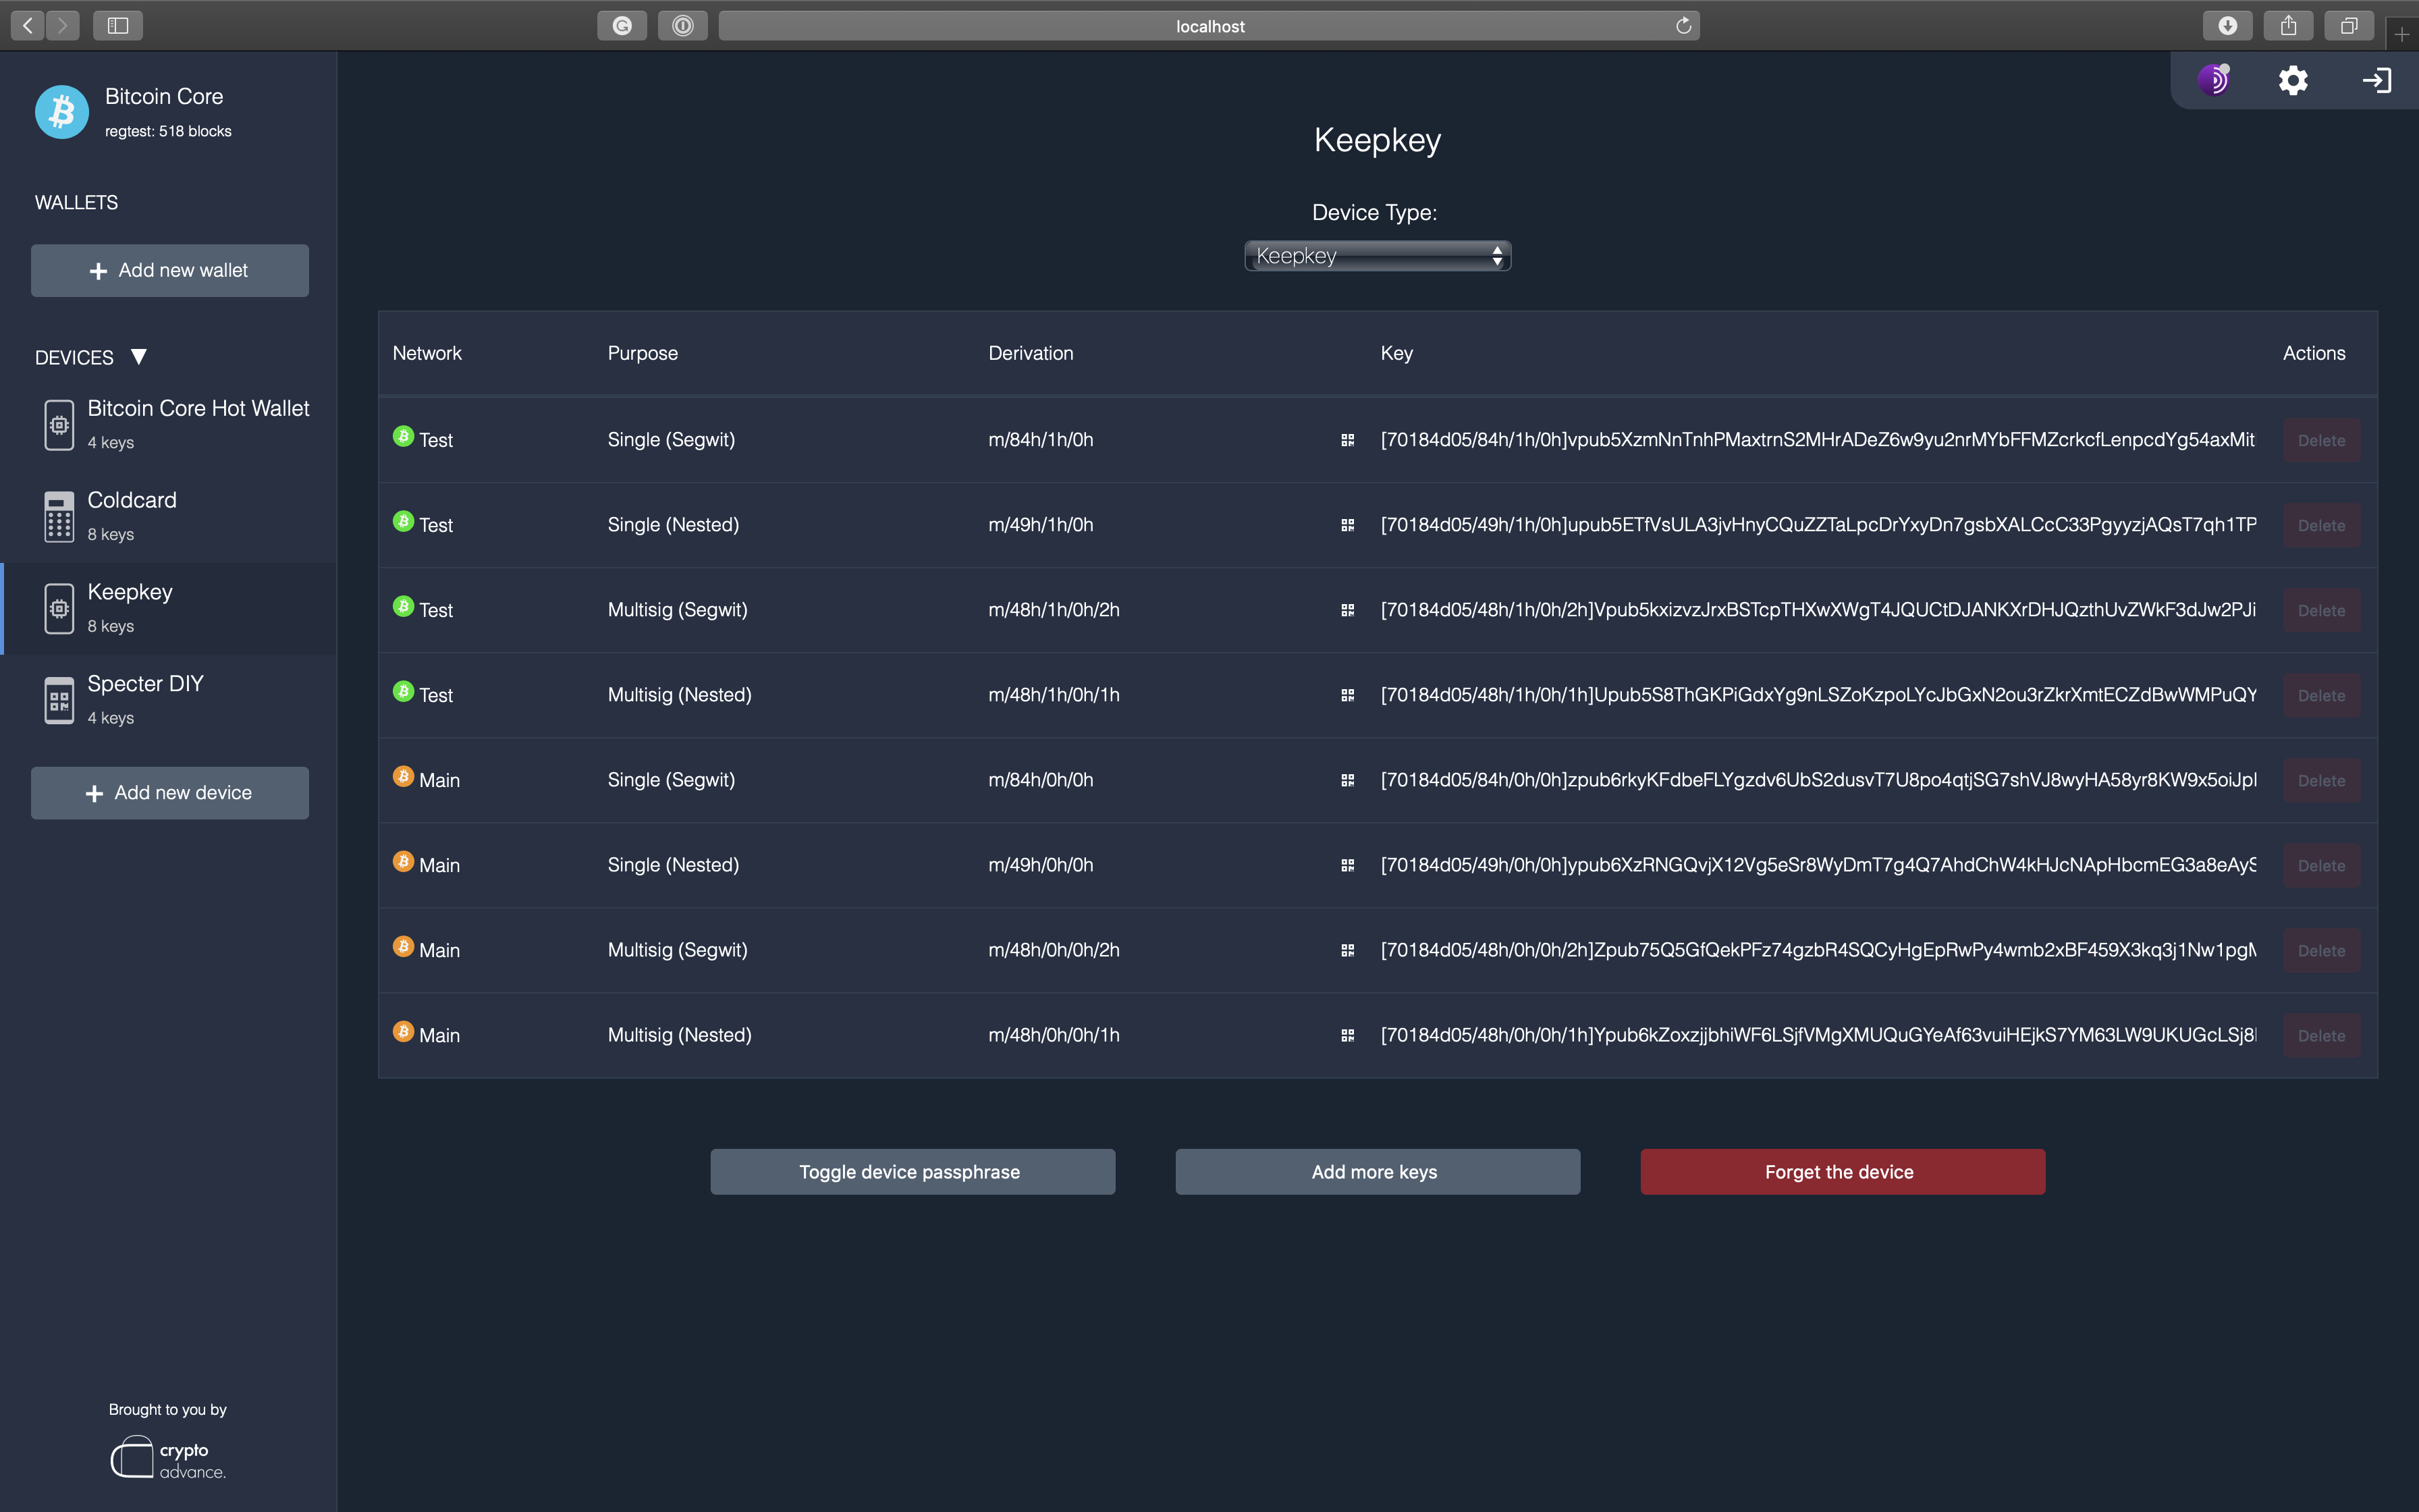
Task: Click the browser reload icon
Action: 1683,26
